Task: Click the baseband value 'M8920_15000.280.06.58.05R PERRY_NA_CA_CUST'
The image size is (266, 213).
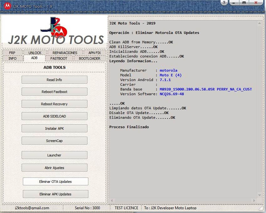Action: (x=206, y=89)
